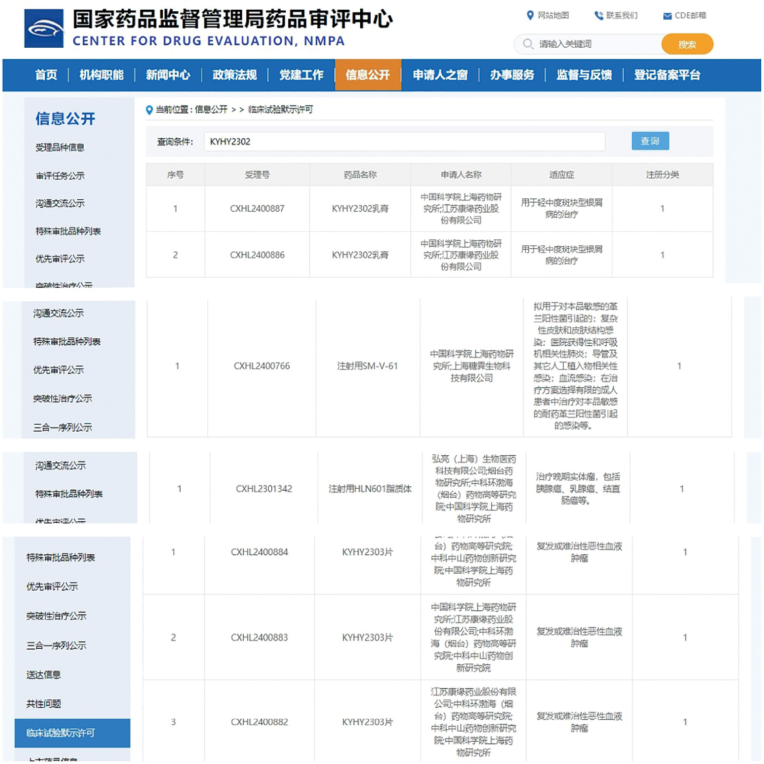
Task: Open 送达信息 in the left sidebar
Action: tap(44, 675)
